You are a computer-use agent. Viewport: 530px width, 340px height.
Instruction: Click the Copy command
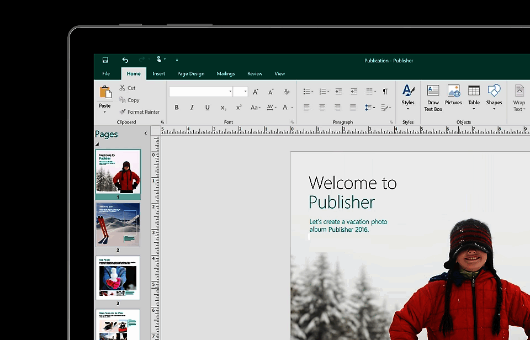(131, 100)
